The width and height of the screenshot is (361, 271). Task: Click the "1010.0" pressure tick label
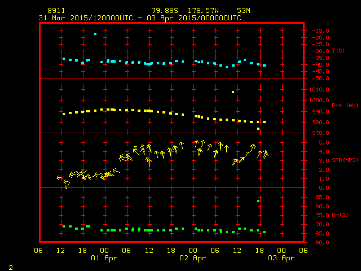click(319, 89)
